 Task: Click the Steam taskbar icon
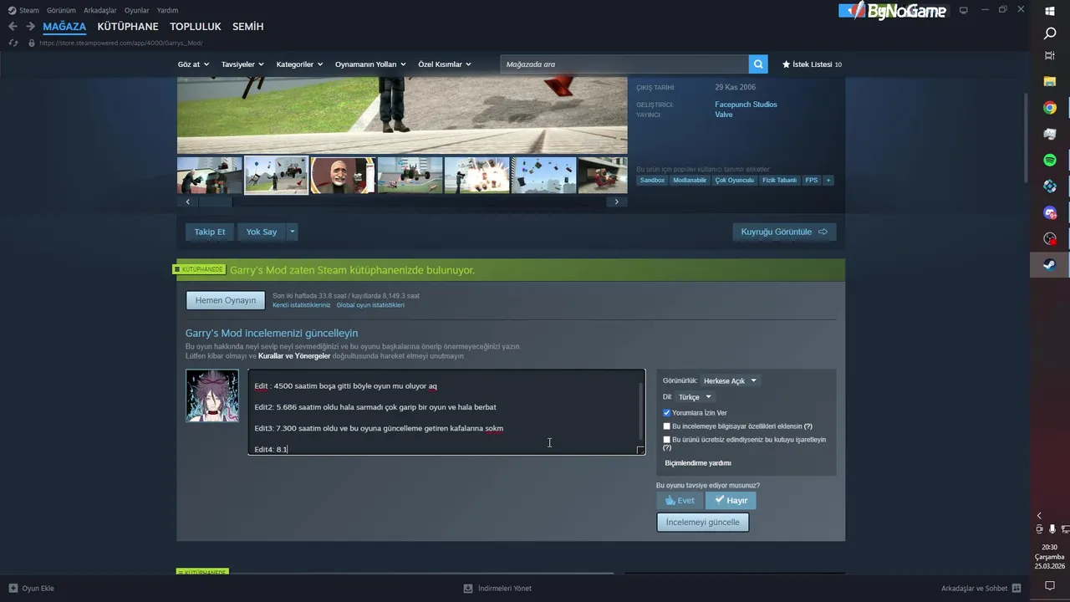[x=1050, y=264]
